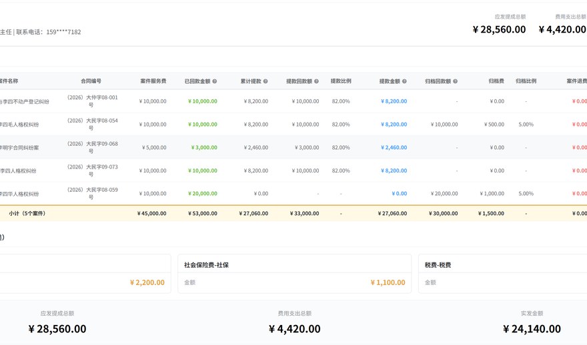The image size is (587, 345).
Task: Click ¥0.00 in 累计提款 column
Action: click(261, 194)
